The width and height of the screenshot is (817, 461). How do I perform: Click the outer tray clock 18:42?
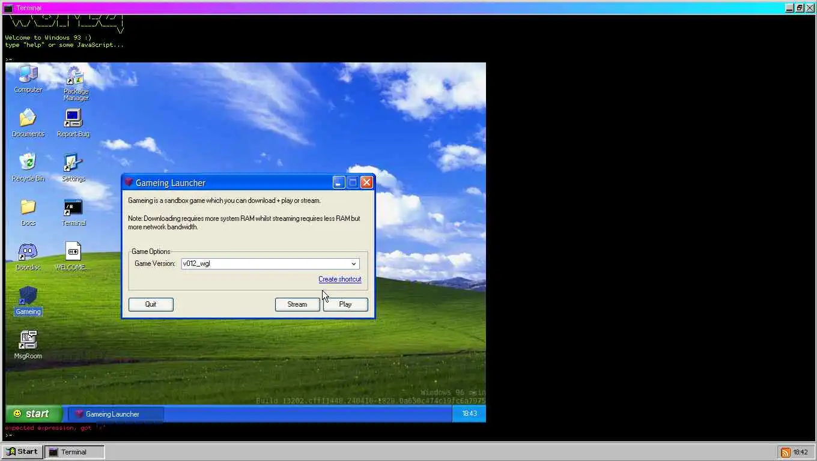[x=800, y=452]
